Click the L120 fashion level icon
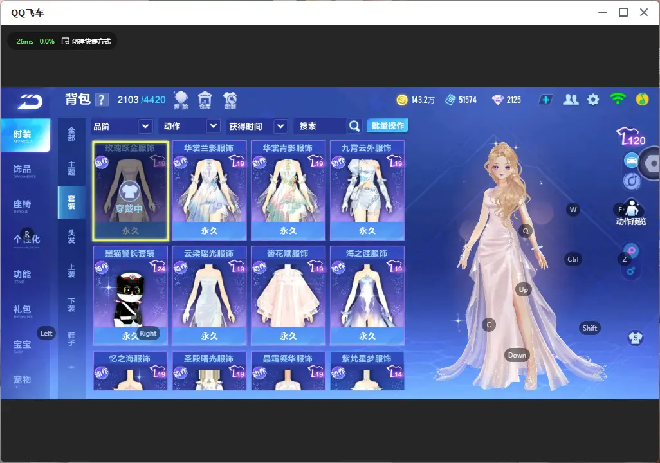The height and width of the screenshot is (463, 660). (631, 136)
